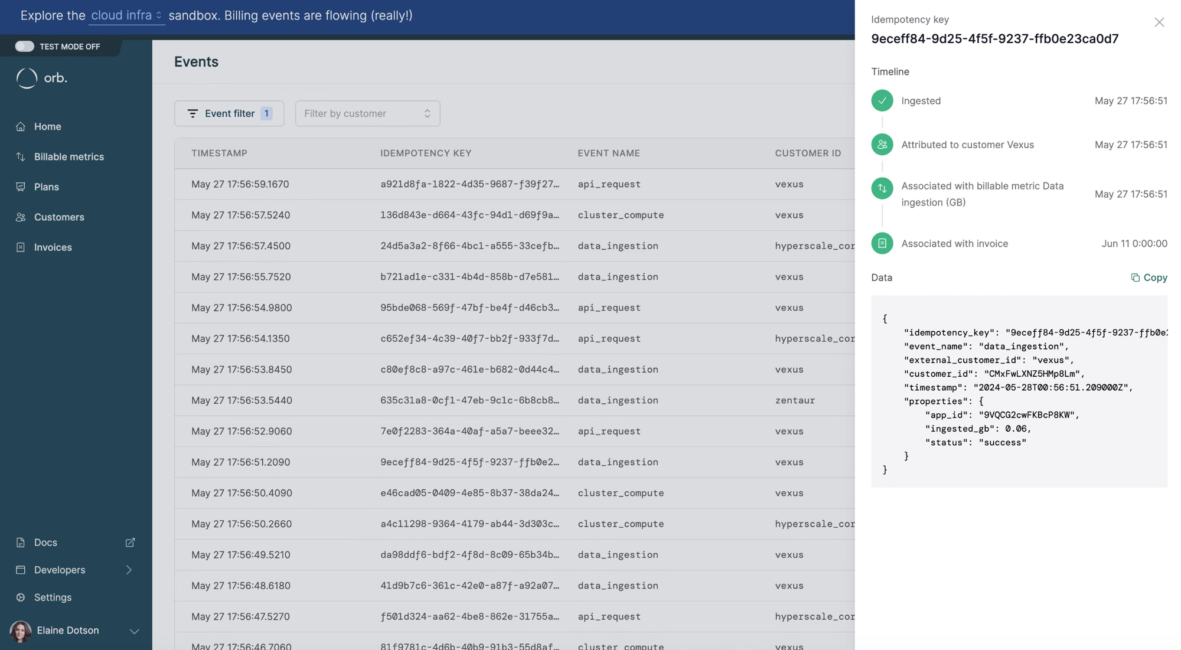Viewport: 1181px width, 650px height.
Task: Open the cloud infra sandbox selector
Action: (x=126, y=16)
